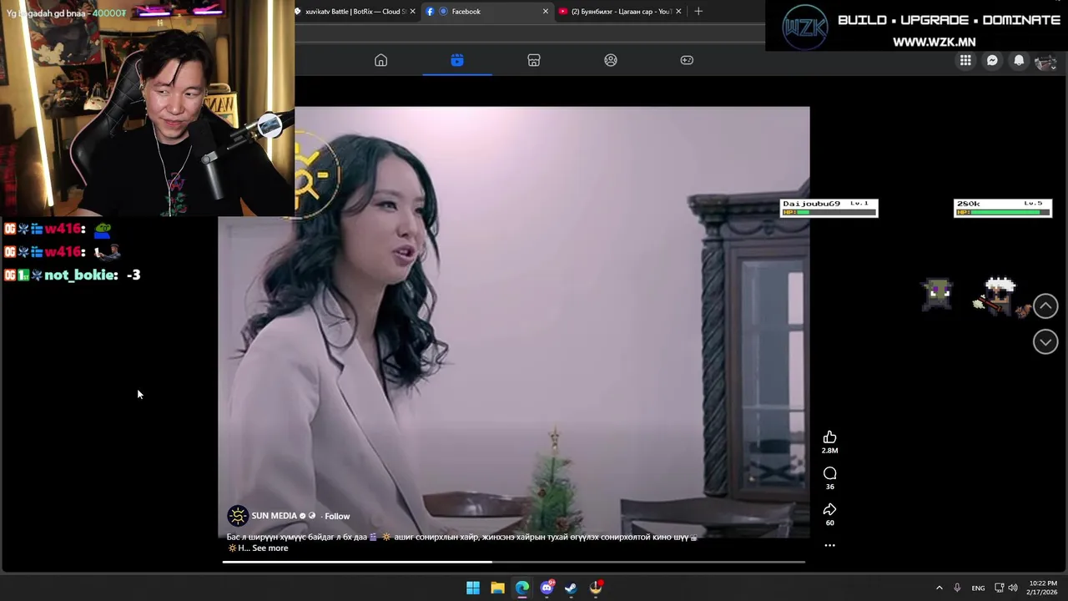Like the reel with thumbs-up icon
The height and width of the screenshot is (601, 1068).
(829, 437)
